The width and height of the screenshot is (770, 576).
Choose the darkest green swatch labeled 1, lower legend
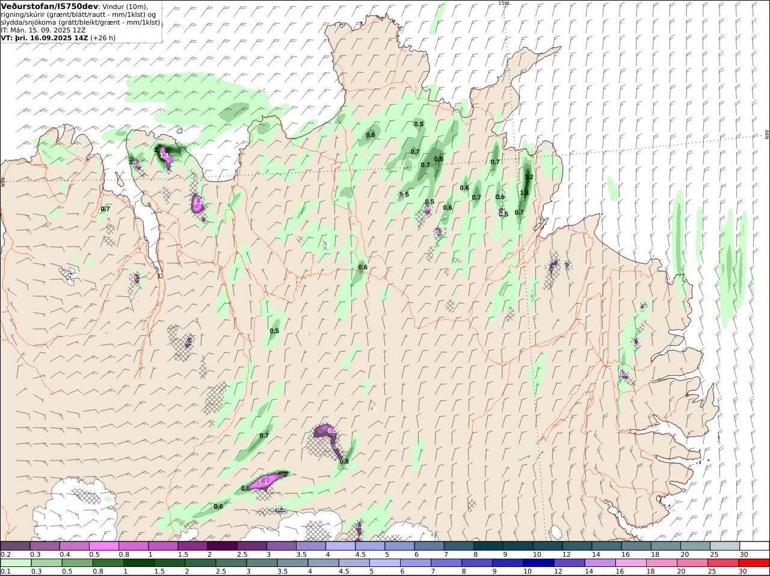tap(138, 563)
